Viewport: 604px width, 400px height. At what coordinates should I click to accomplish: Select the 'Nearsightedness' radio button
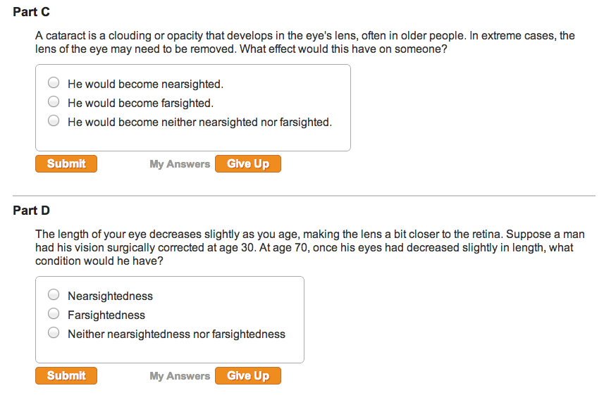[54, 296]
